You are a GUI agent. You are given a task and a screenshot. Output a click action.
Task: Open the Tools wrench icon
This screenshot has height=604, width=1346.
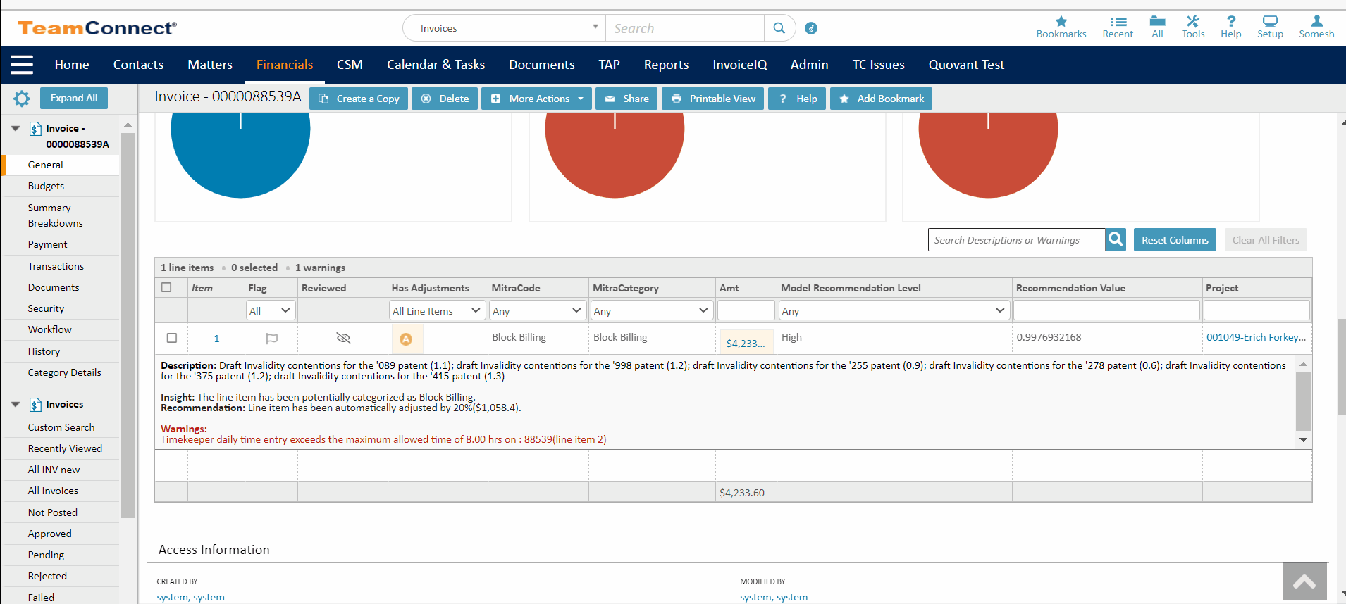click(x=1192, y=21)
